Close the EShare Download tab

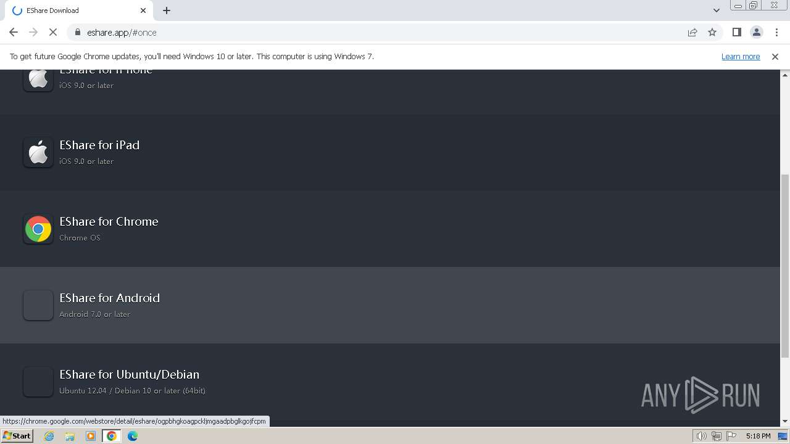(x=143, y=10)
